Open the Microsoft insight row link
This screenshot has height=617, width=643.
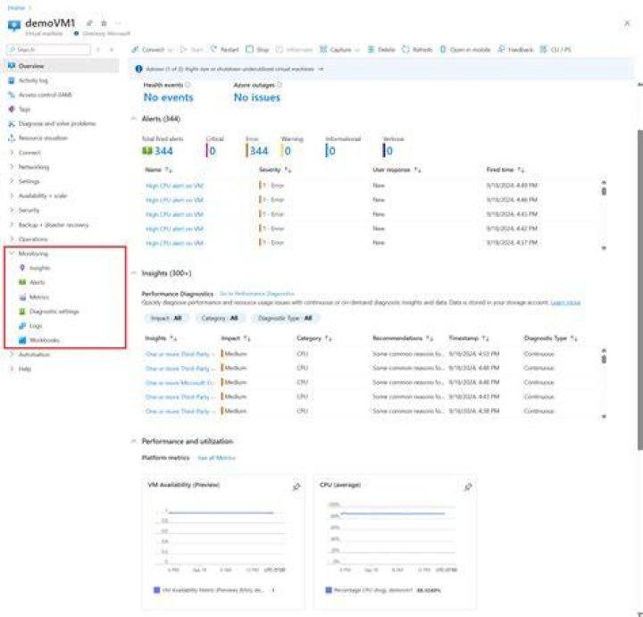tap(180, 382)
